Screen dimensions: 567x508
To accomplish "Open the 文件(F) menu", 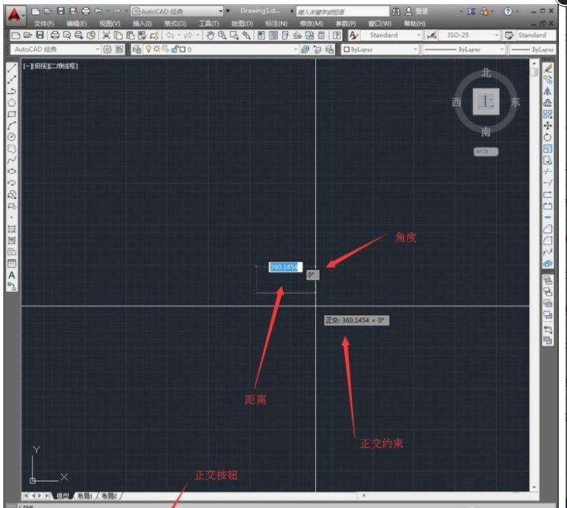I will (44, 24).
